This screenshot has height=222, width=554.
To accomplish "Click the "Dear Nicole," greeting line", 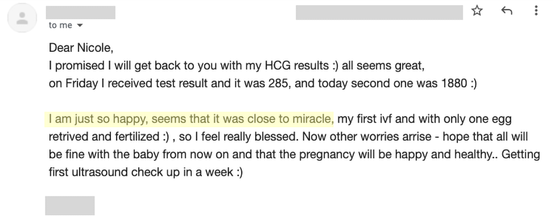I will (81, 47).
